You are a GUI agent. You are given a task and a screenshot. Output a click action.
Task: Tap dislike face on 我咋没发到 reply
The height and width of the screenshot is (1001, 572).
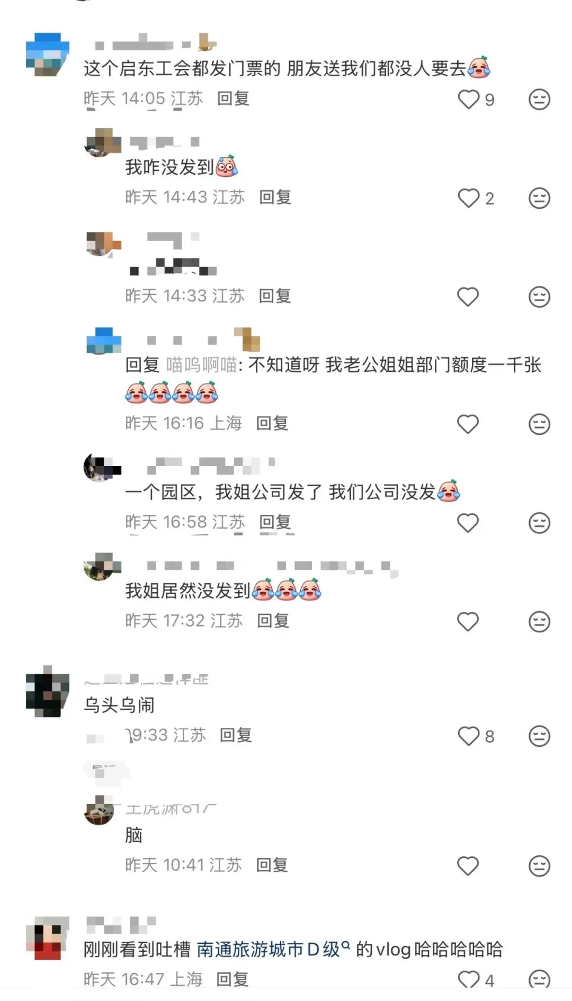tap(539, 198)
